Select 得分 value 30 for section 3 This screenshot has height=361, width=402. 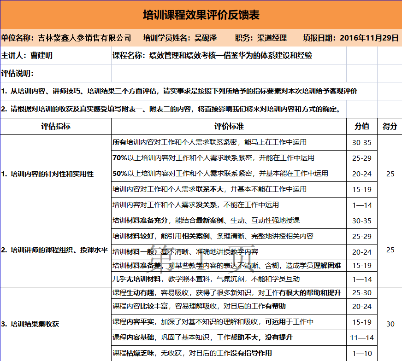click(390, 324)
